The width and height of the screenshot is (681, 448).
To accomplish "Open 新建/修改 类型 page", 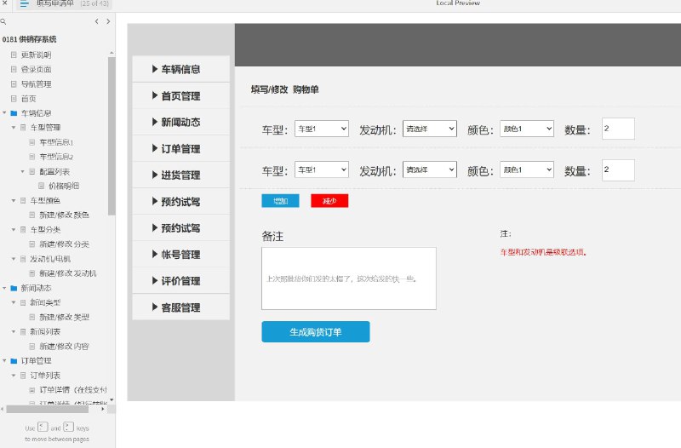I will [64, 317].
